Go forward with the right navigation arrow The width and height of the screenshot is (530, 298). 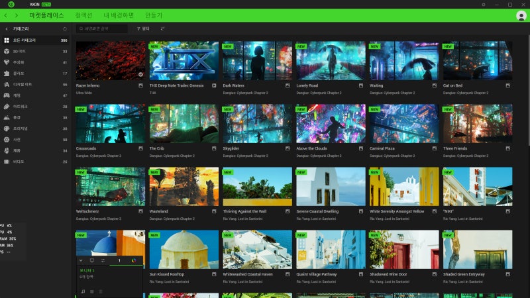click(x=16, y=15)
